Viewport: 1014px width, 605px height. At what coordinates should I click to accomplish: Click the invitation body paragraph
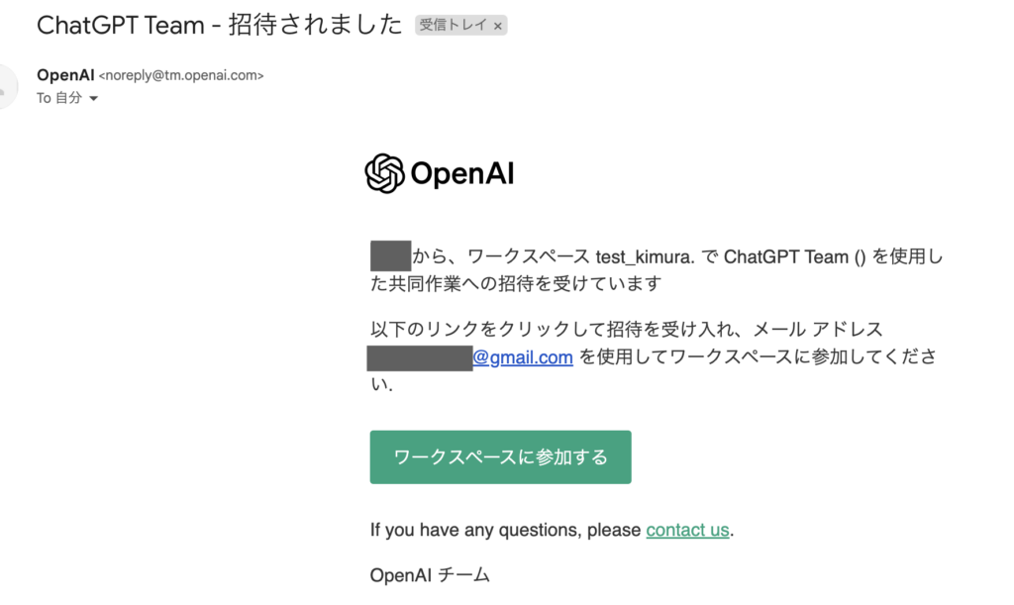(654, 267)
